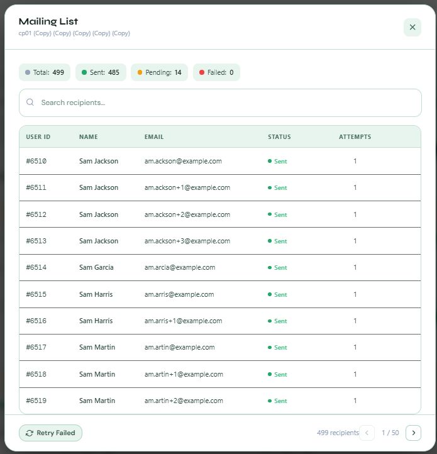Select the Total 499 filter chip

[x=45, y=72]
